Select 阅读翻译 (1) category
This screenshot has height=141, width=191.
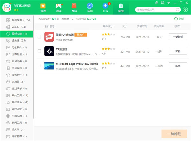[17, 136]
